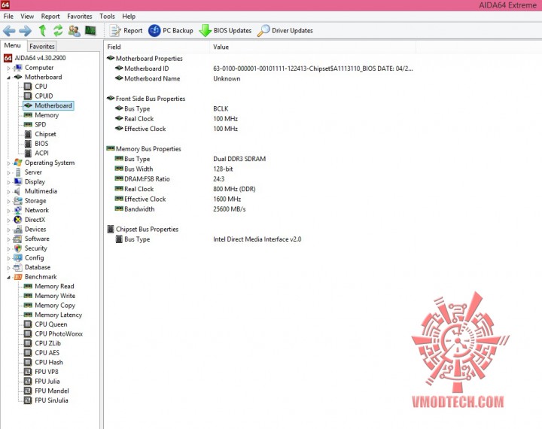Click the Database icon in the tree
This screenshot has width=542, height=429.
18,268
